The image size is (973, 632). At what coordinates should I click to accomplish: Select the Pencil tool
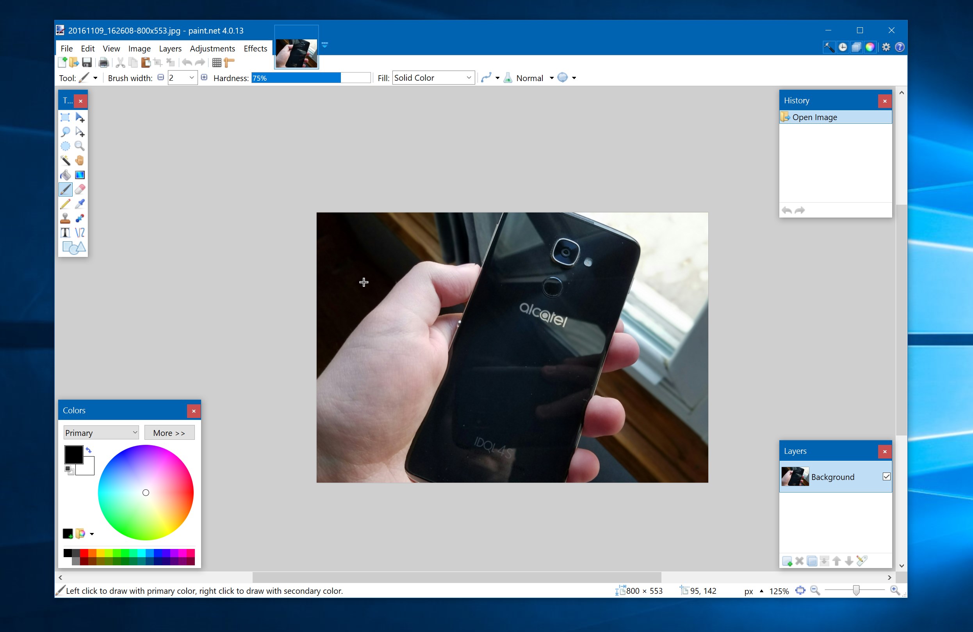click(65, 204)
